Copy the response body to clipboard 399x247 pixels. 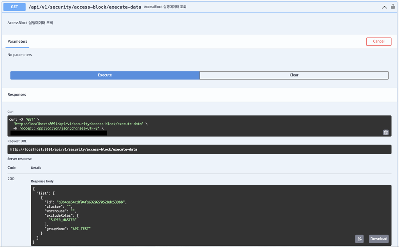[x=359, y=239]
